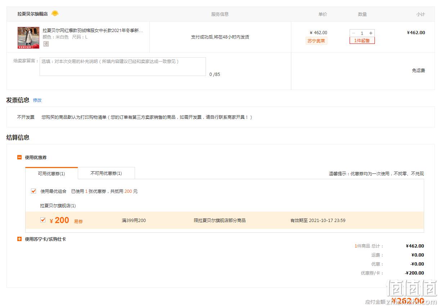Open the 不可用优惠券(1) tab
The height and width of the screenshot is (308, 440).
coord(106,173)
